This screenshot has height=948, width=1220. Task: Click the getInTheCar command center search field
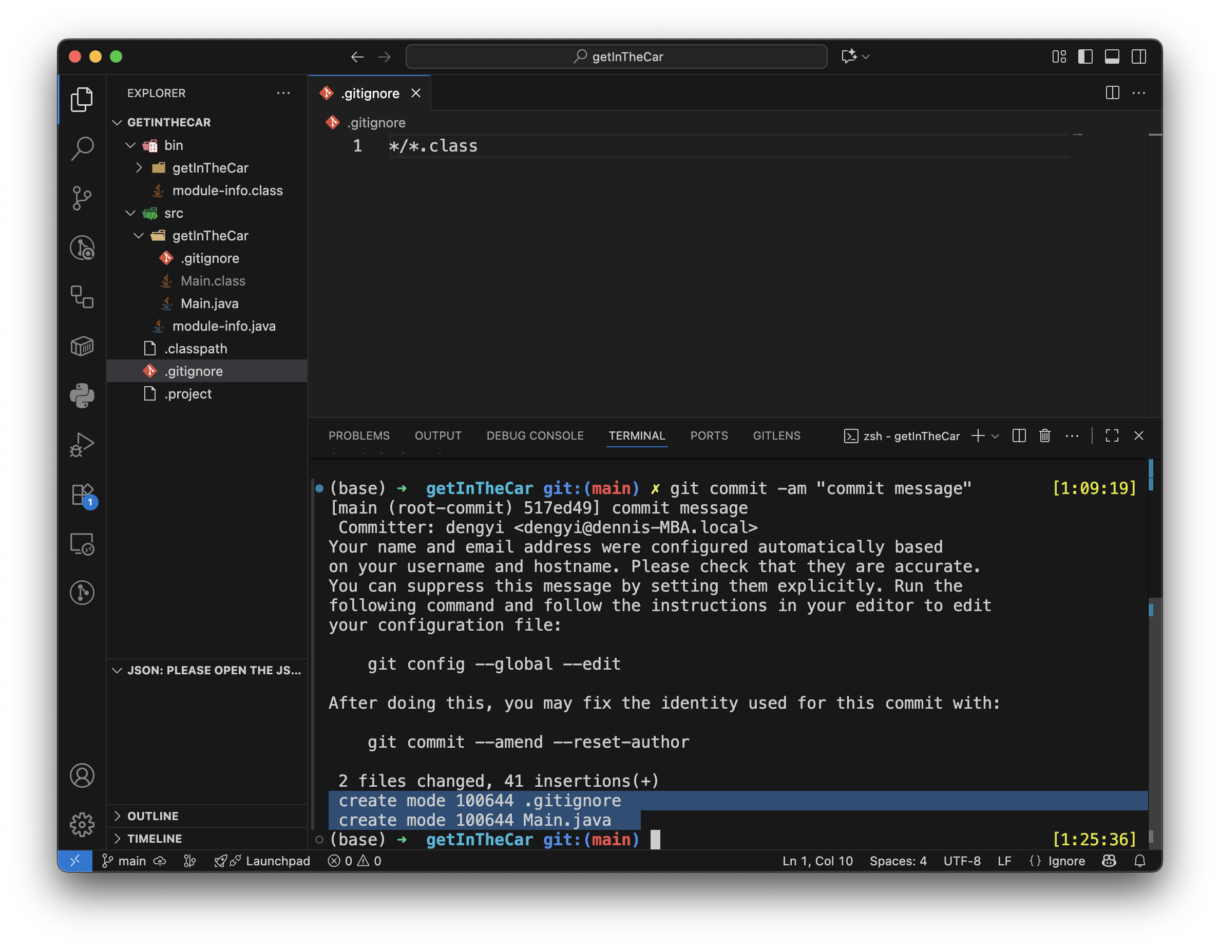point(616,56)
